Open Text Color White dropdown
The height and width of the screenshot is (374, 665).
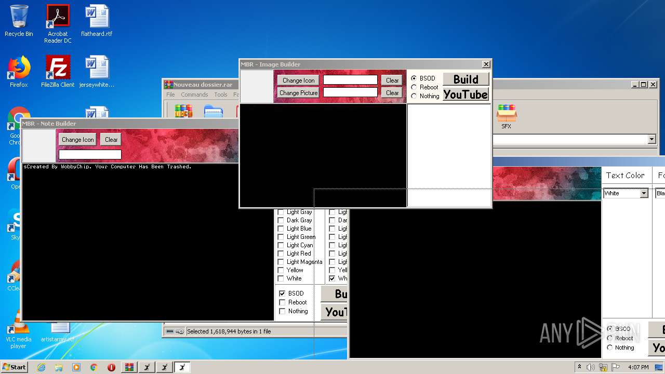coord(644,193)
